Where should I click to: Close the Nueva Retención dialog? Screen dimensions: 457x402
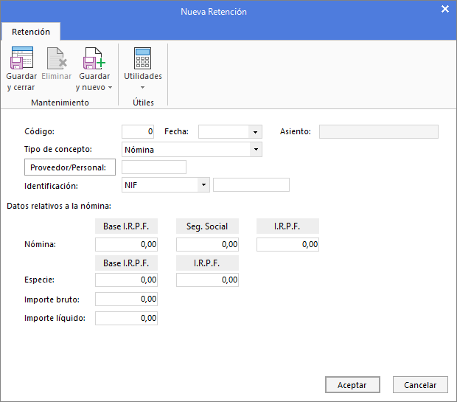tap(444, 9)
